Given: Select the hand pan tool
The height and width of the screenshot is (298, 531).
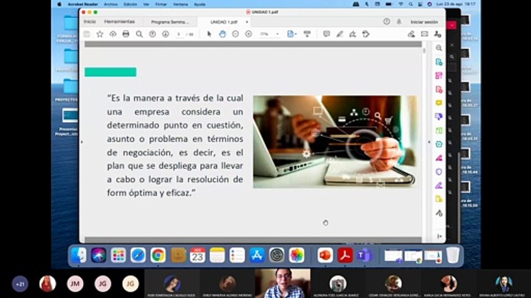Looking at the screenshot, I should tap(222, 34).
